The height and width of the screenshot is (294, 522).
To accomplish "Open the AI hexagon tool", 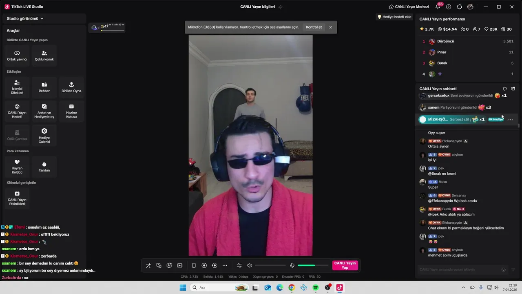I will pos(169,265).
